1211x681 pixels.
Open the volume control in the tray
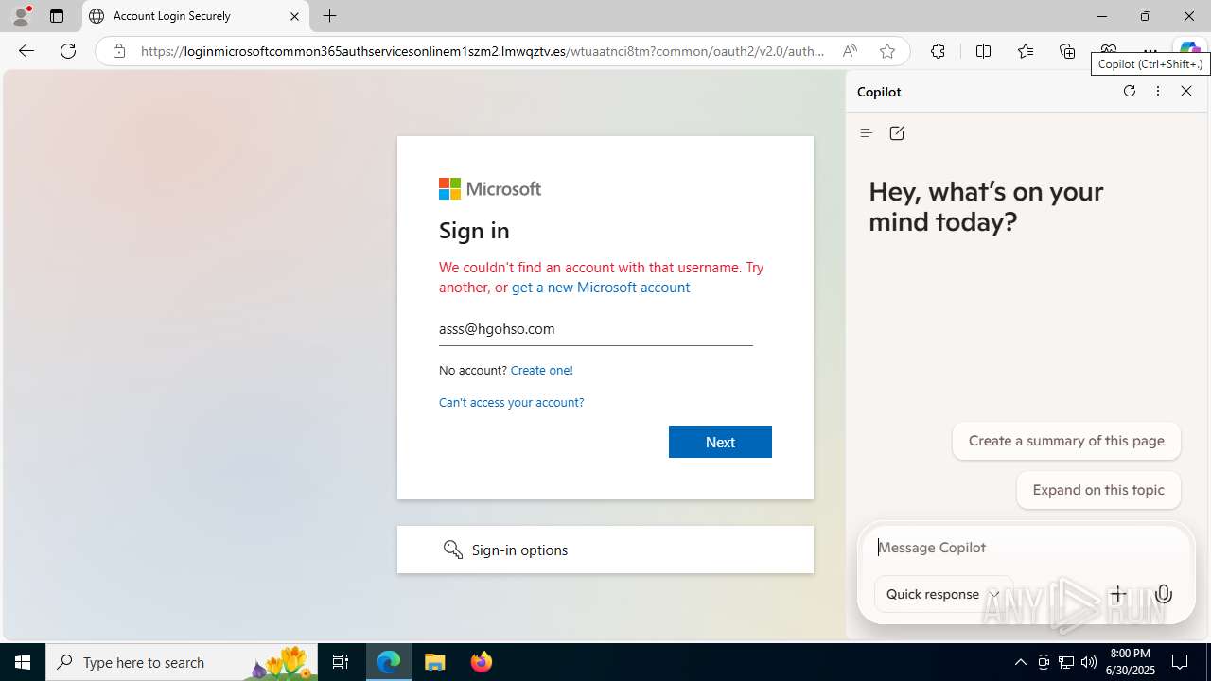coord(1089,662)
